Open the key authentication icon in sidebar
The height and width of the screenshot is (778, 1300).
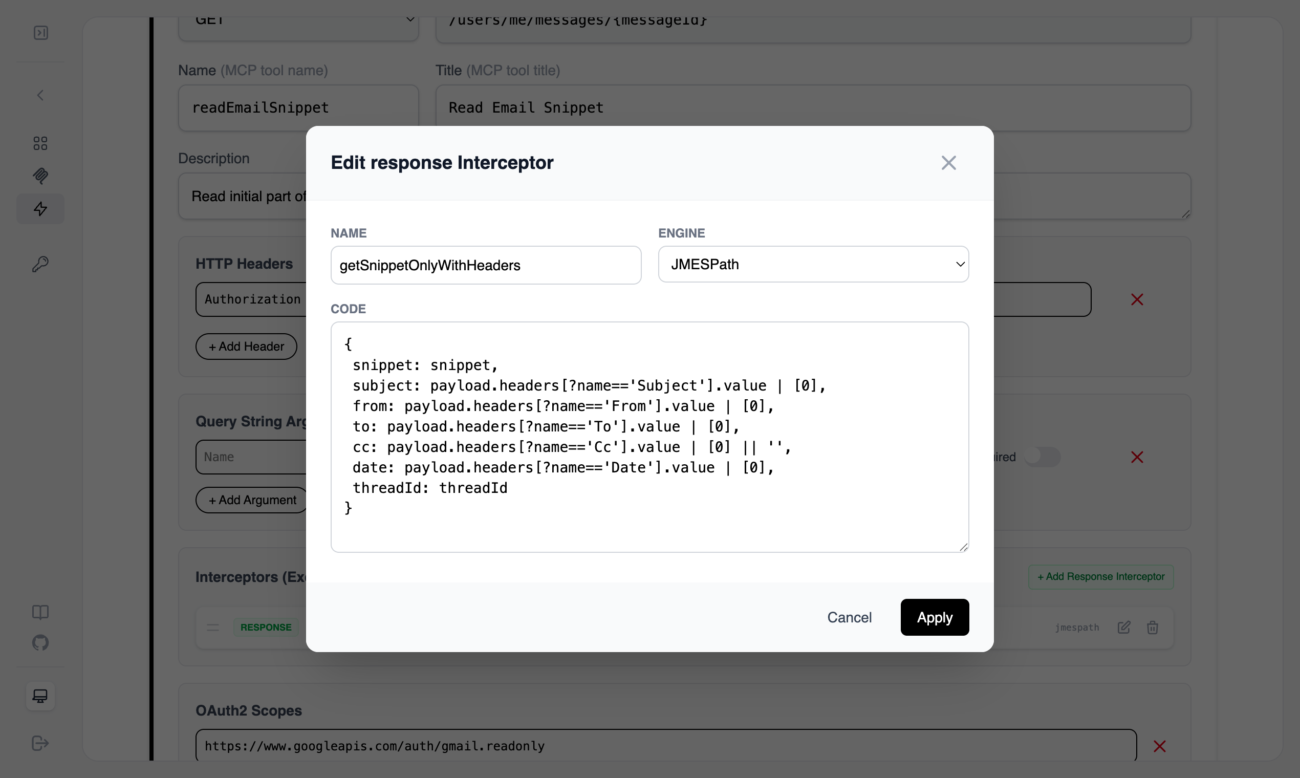coord(40,264)
